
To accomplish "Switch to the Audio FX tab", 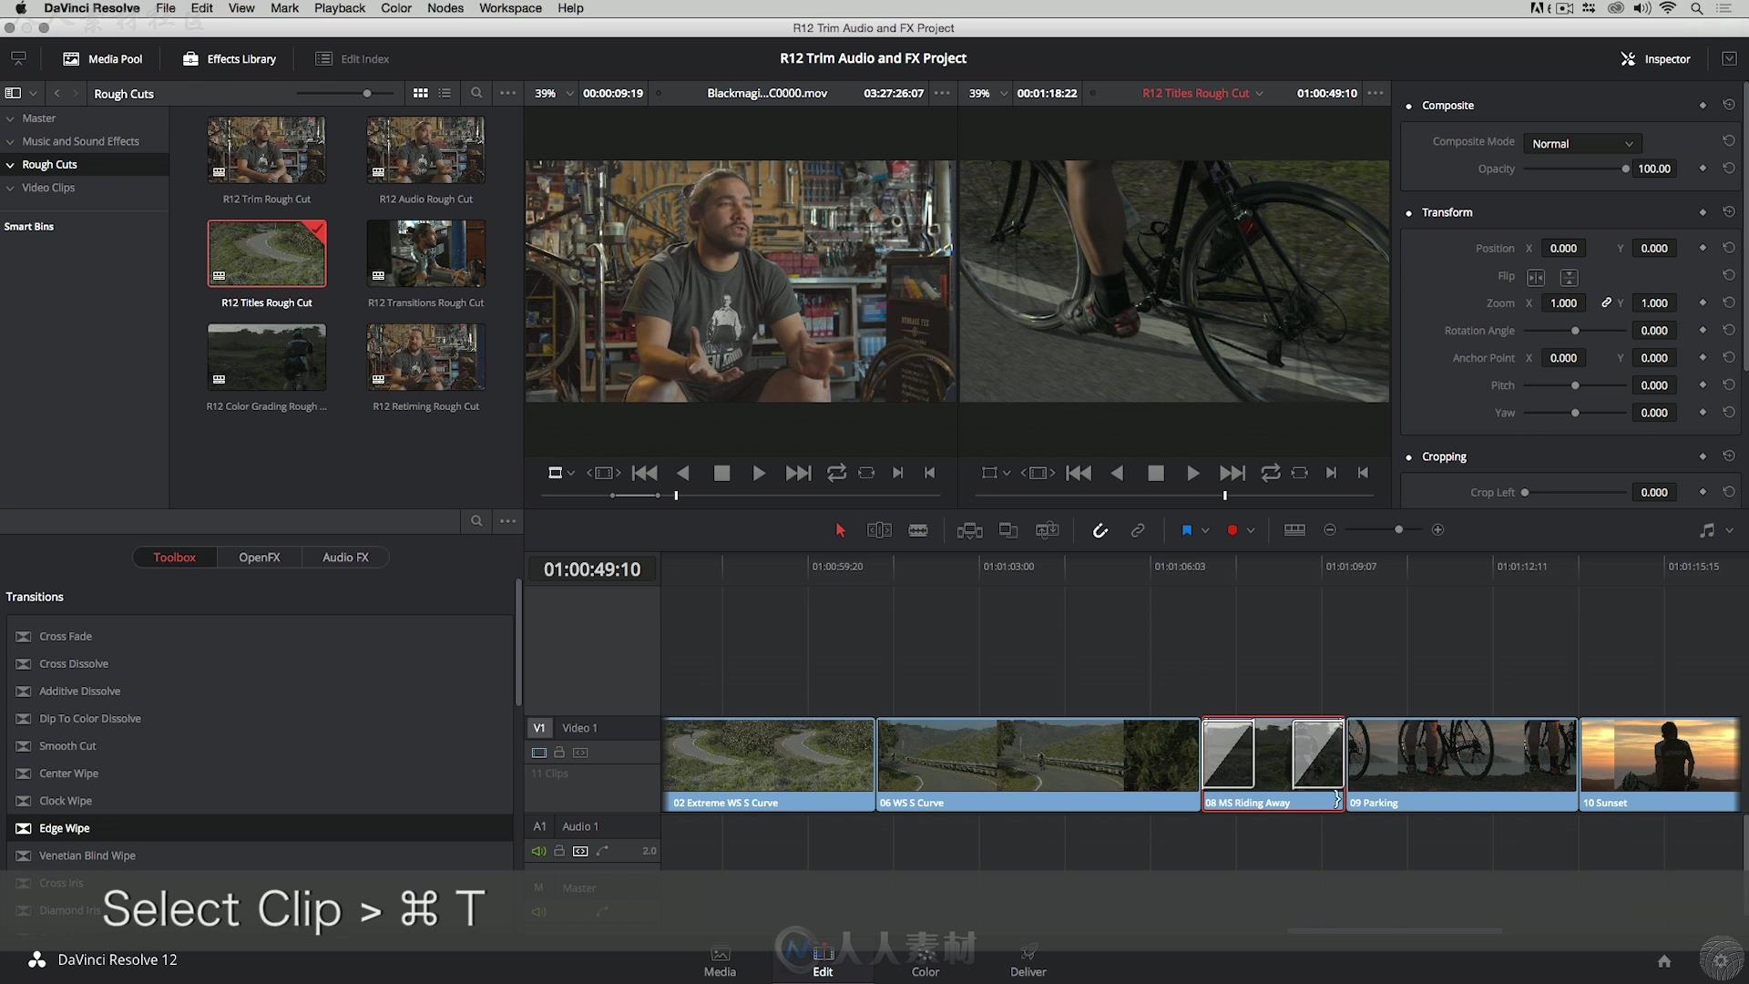I will coord(345,558).
